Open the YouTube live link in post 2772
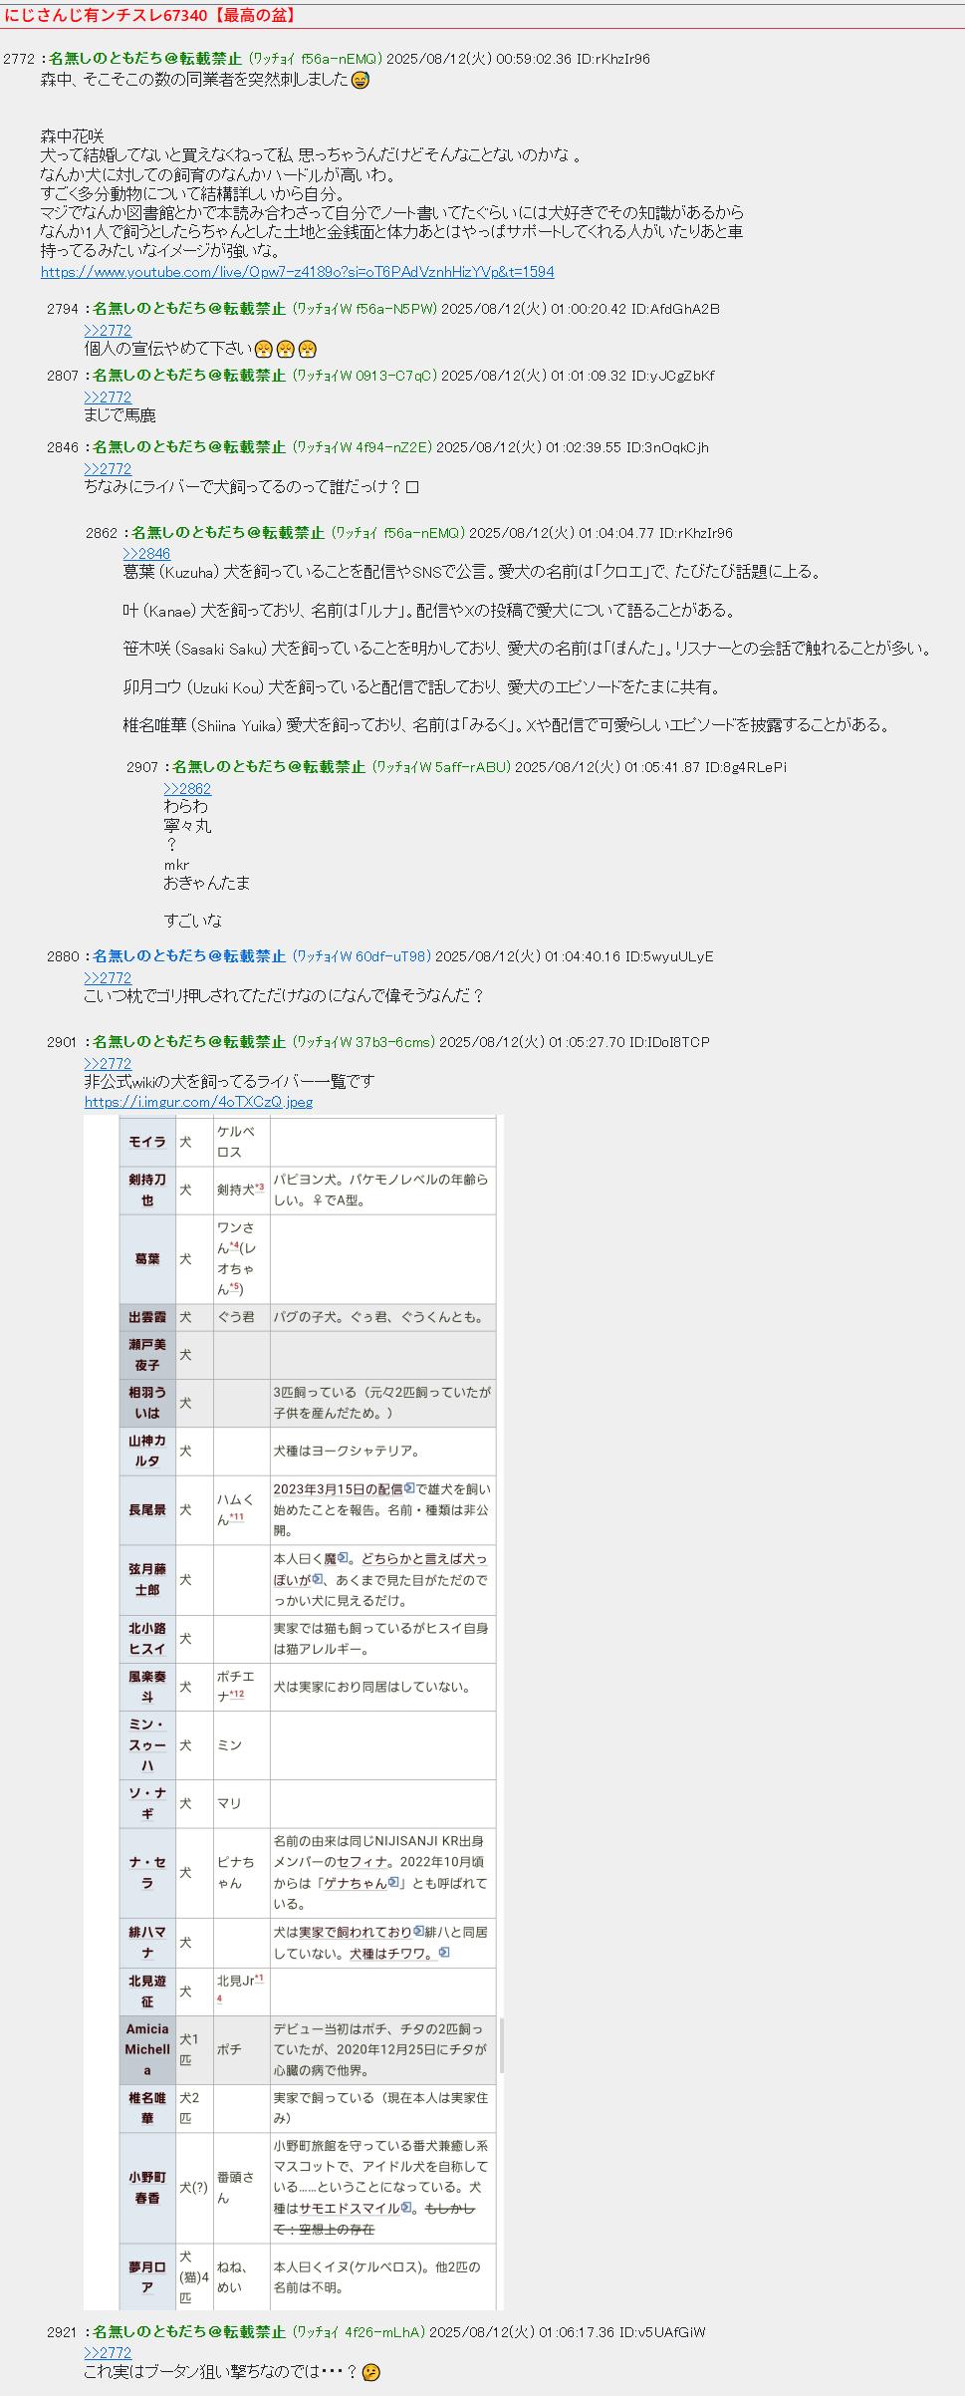Image resolution: width=965 pixels, height=2396 pixels. [x=297, y=272]
